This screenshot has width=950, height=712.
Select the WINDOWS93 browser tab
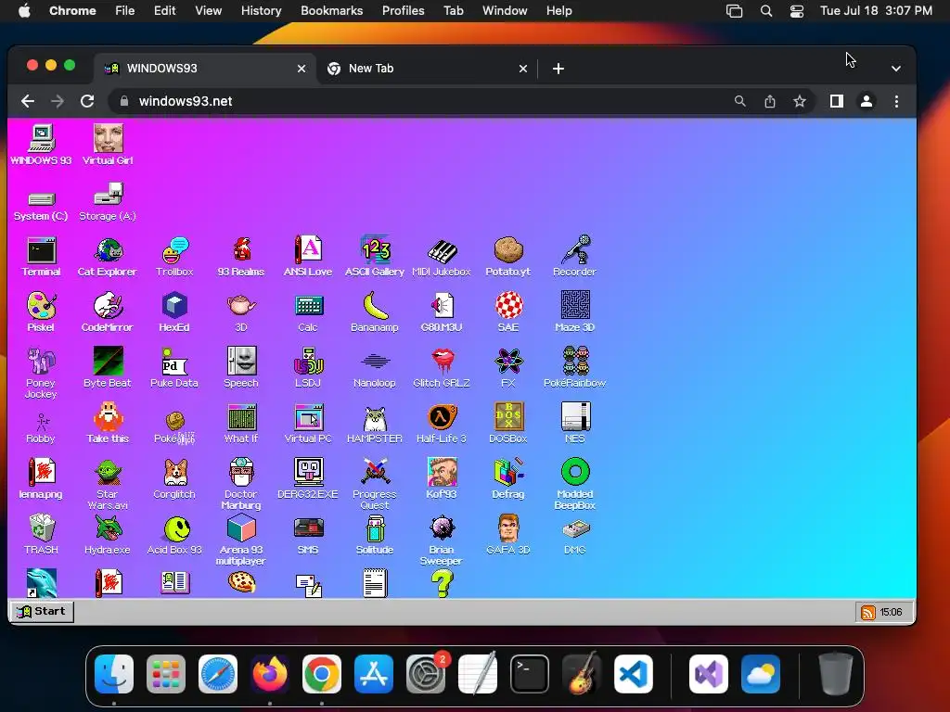pos(205,69)
